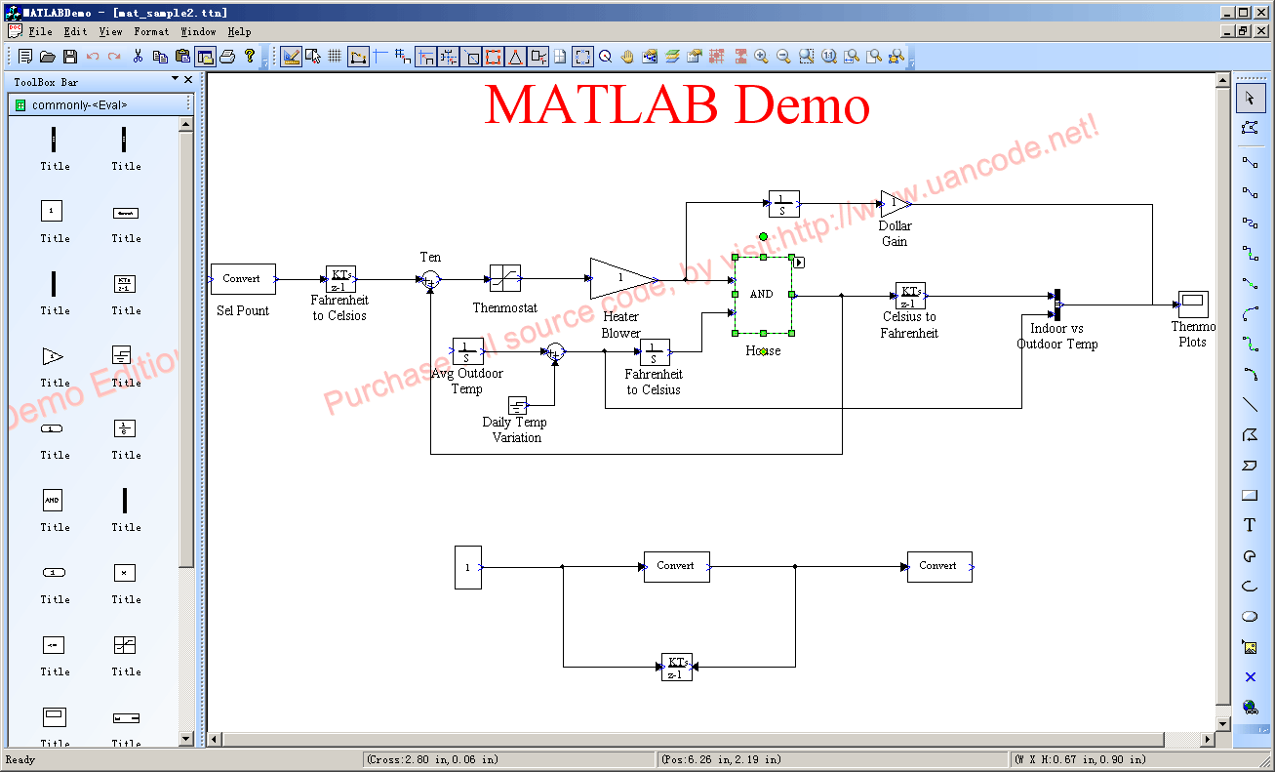
Task: Open the Format menu
Action: tap(151, 31)
